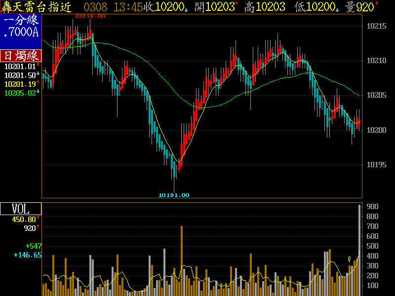Click the red up arrow beside 10201.01
395x296 pixels.
tap(38, 65)
